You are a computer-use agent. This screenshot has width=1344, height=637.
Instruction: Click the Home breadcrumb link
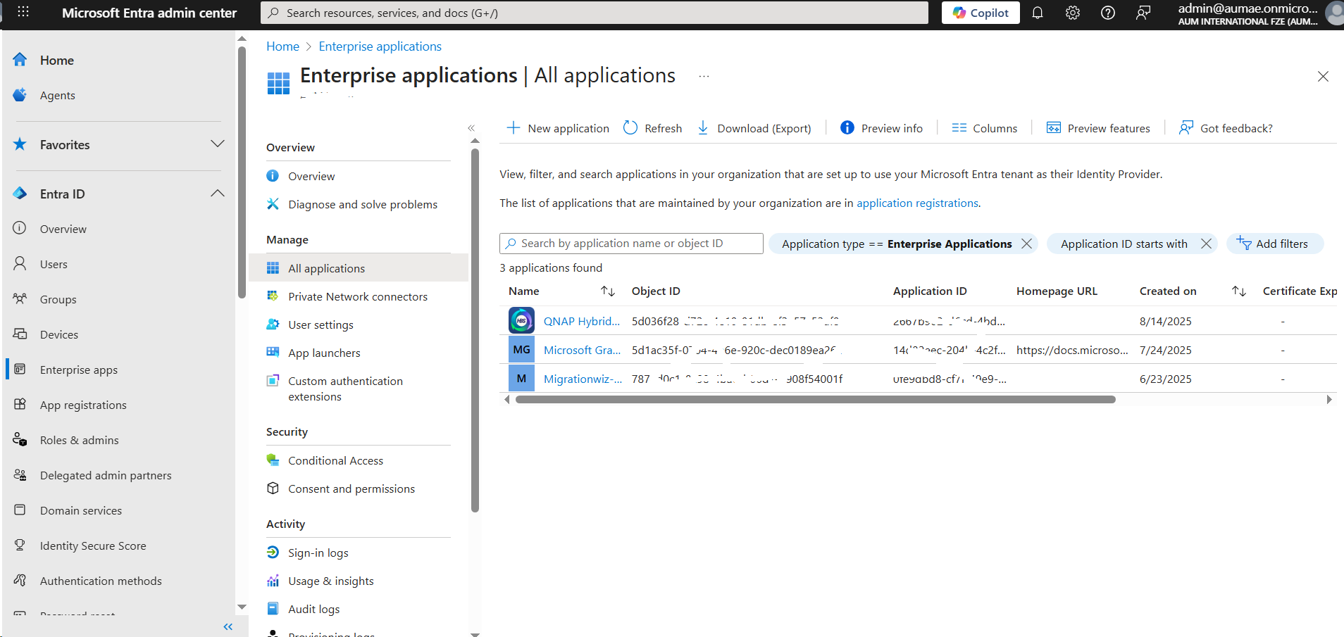click(x=282, y=46)
